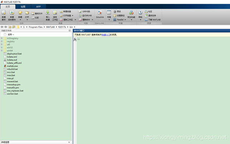
Task: Click the New Live Script (新建实时脚本) icon
Action: (x=12, y=13)
